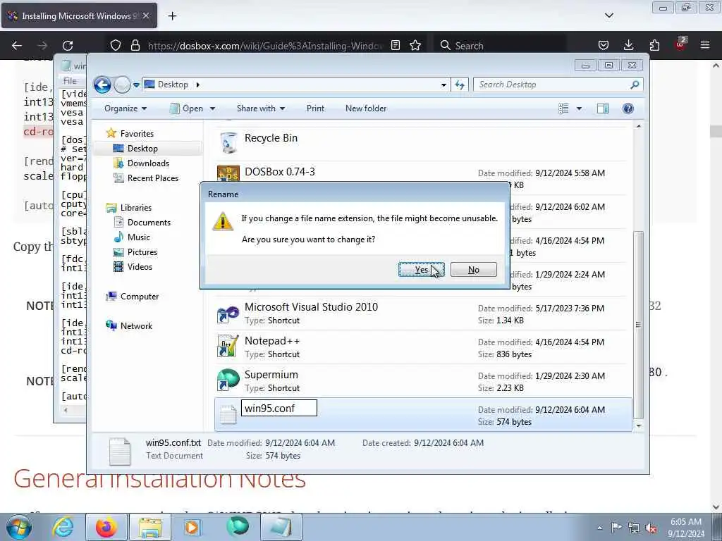
Task: Show hidden tray icons arrow
Action: [599, 528]
